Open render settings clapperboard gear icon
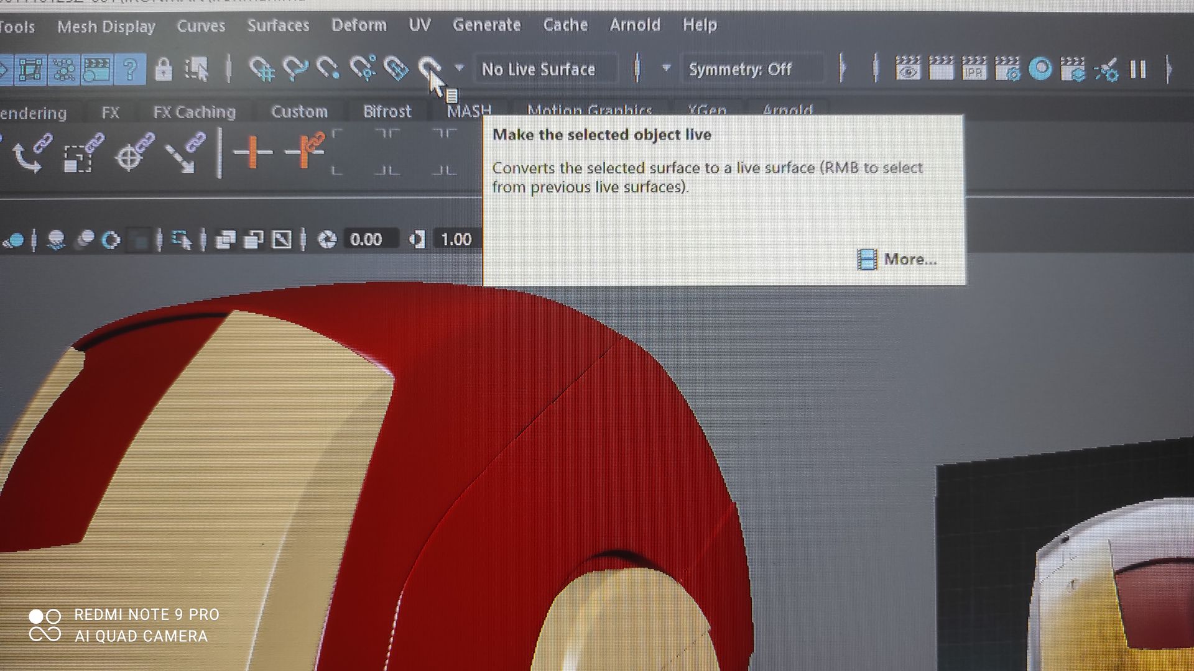This screenshot has width=1194, height=671. pos(1007,68)
